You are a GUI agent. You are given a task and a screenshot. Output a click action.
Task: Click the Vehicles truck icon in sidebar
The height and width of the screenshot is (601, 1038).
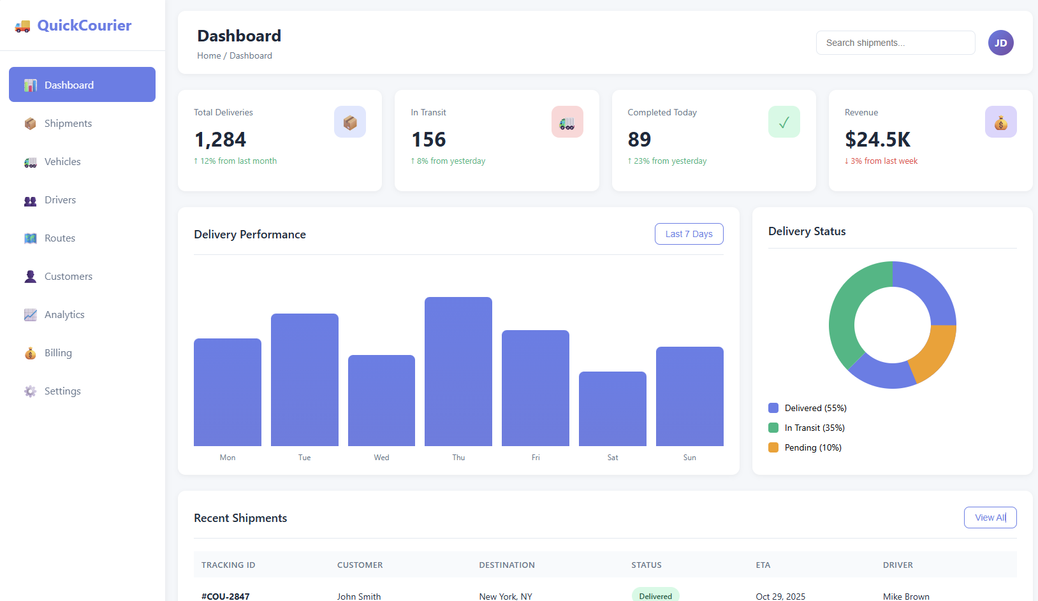point(30,162)
